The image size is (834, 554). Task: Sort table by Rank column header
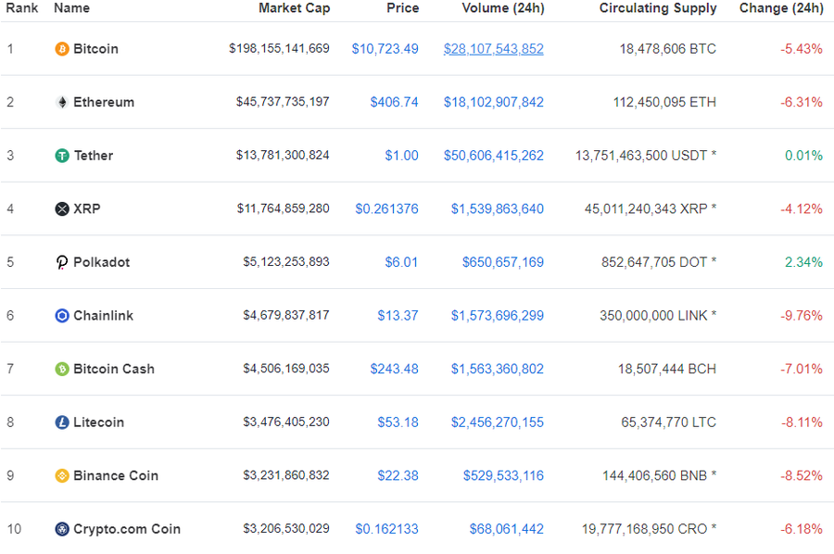pos(22,8)
